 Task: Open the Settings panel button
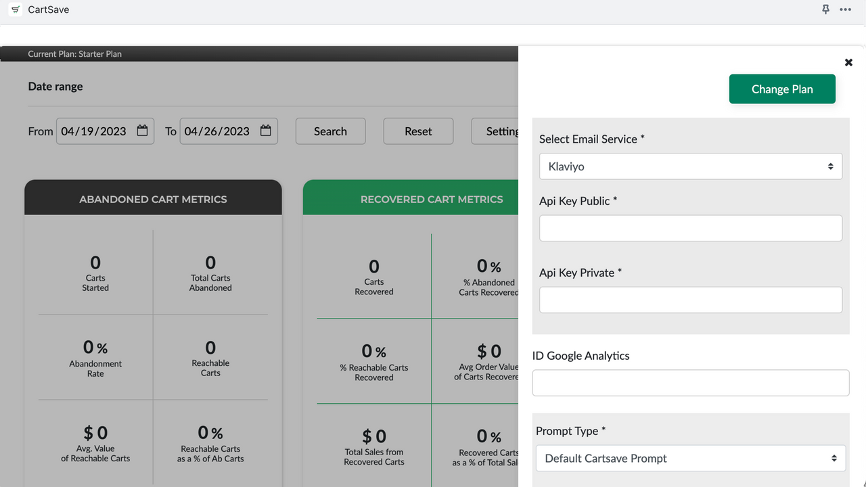click(502, 131)
